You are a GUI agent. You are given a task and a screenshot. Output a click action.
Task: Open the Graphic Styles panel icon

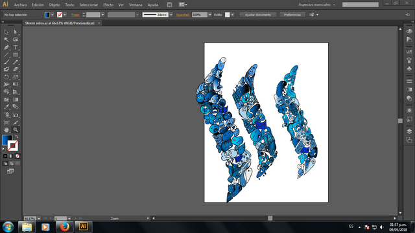point(409,119)
